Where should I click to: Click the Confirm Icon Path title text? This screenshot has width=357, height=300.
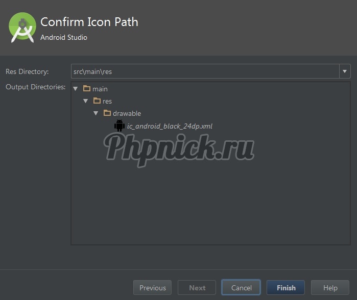coord(89,22)
